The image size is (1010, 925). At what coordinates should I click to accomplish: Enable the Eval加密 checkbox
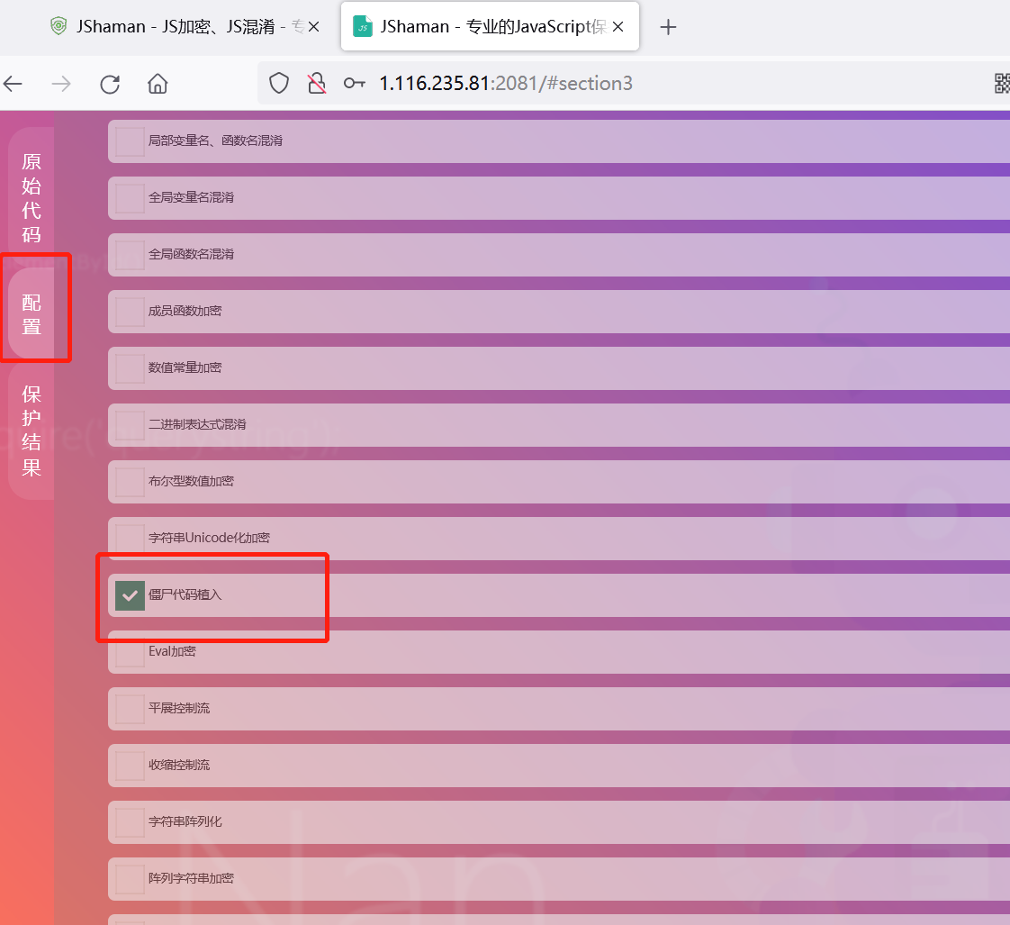coord(130,652)
